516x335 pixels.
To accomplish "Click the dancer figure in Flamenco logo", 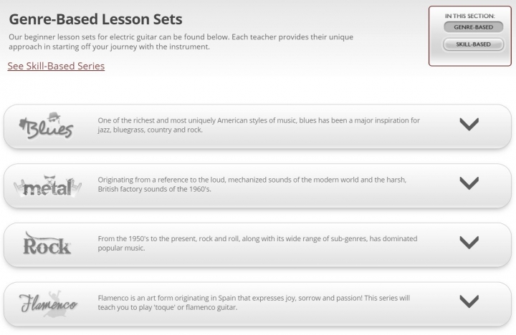I will click(52, 304).
